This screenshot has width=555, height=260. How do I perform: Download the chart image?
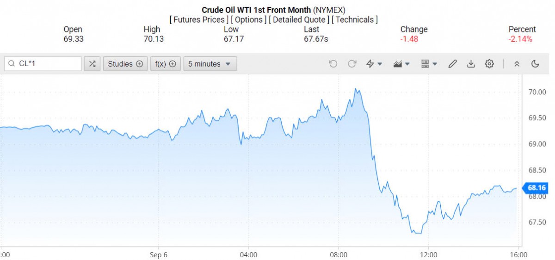click(x=471, y=64)
